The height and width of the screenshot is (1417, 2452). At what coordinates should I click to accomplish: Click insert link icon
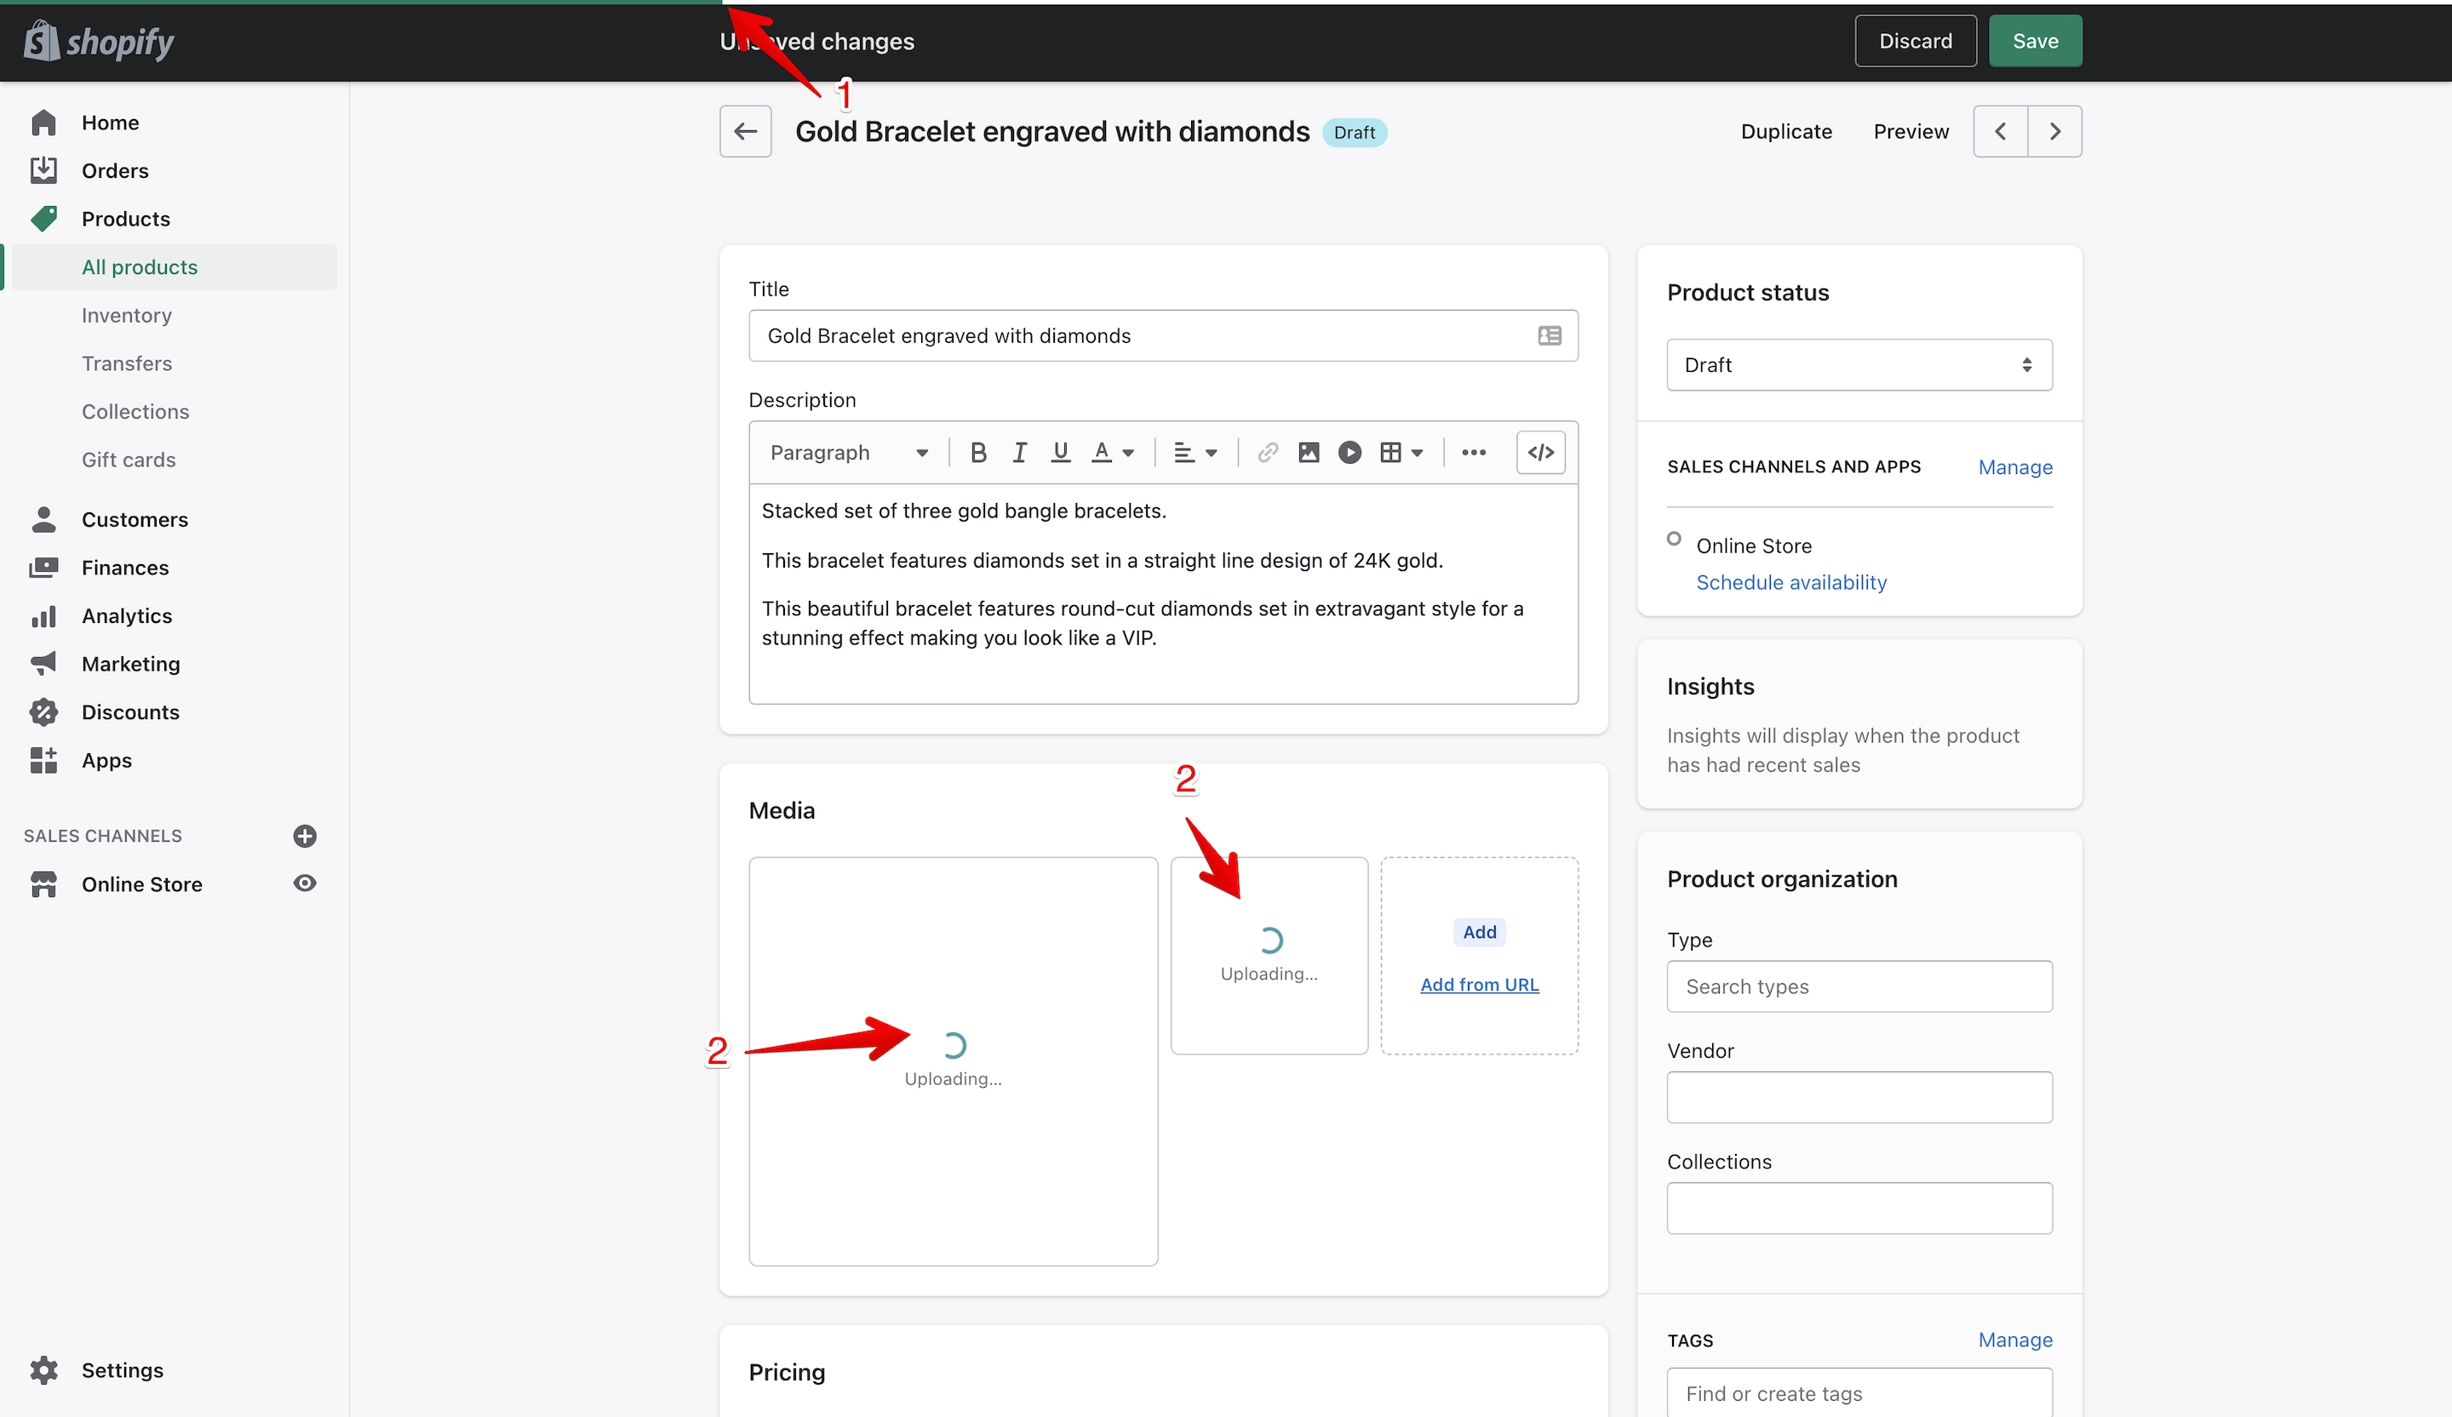point(1267,452)
